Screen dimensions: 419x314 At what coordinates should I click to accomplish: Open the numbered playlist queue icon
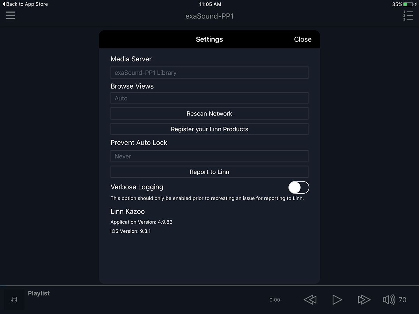click(x=408, y=16)
